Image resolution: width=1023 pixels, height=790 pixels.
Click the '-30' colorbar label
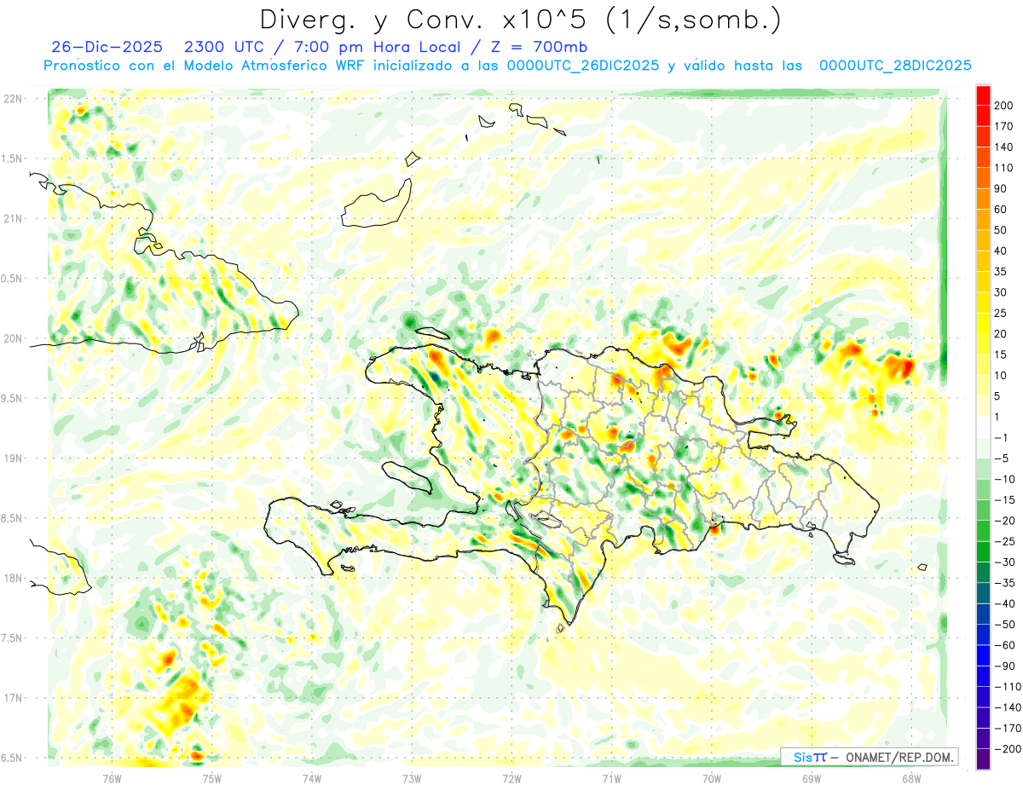click(x=1004, y=562)
